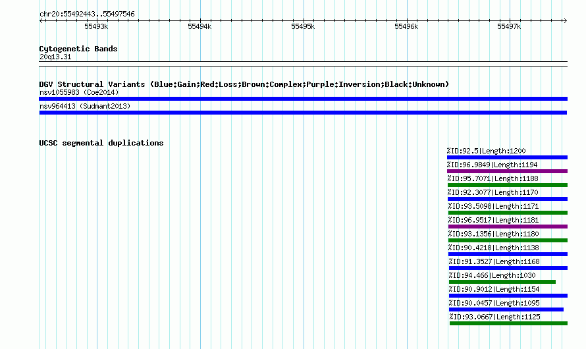Click the blue bar for %ID:90.4218 Length:1138
The width and height of the screenshot is (586, 349).
508,254
